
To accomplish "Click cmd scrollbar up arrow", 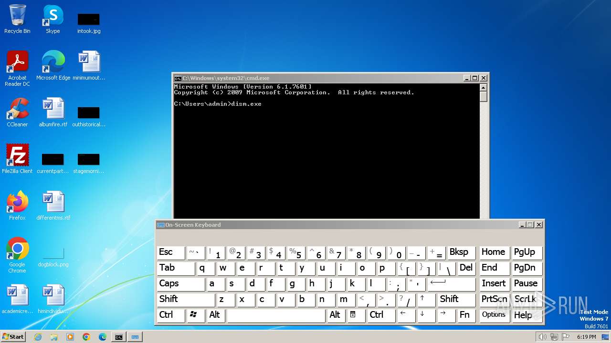I will coord(484,88).
